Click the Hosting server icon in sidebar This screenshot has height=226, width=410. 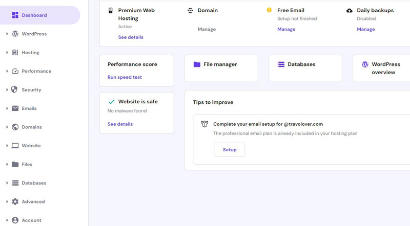tap(15, 53)
